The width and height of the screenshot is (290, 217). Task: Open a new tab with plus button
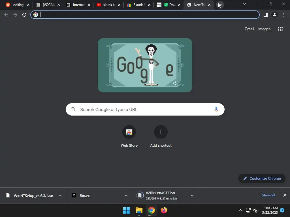220,5
